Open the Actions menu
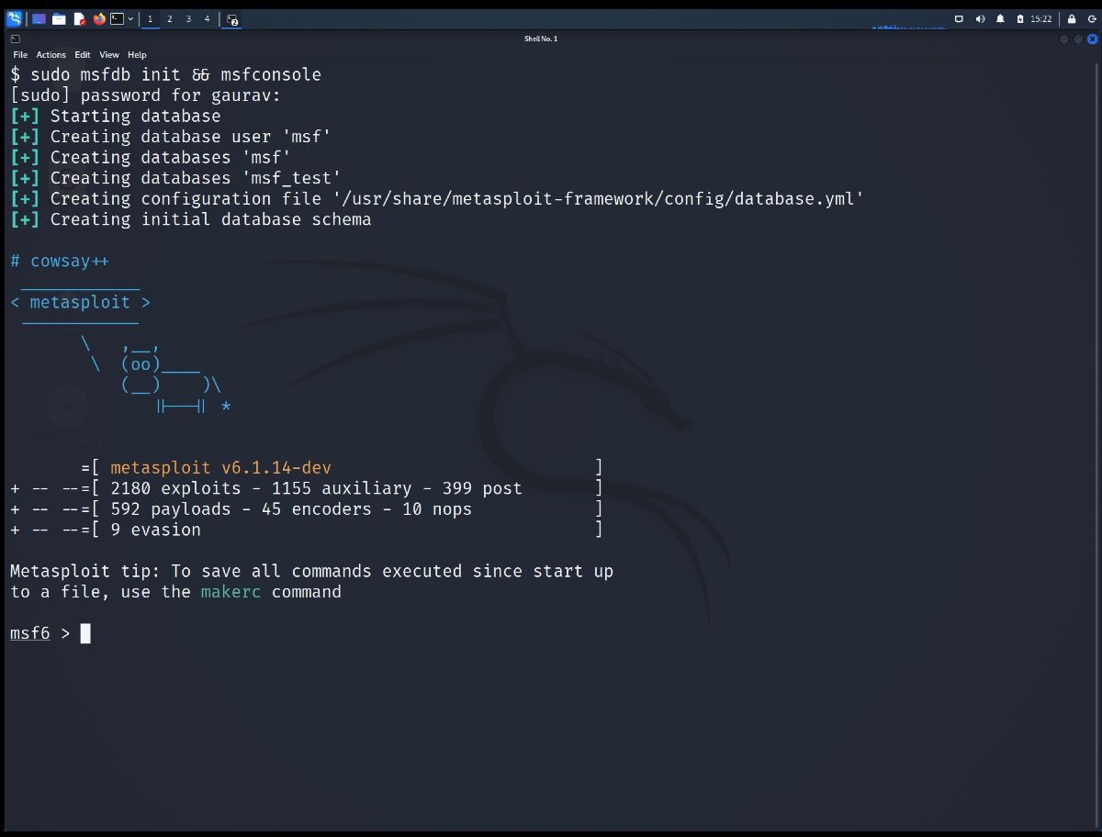This screenshot has height=837, width=1102. [x=51, y=54]
